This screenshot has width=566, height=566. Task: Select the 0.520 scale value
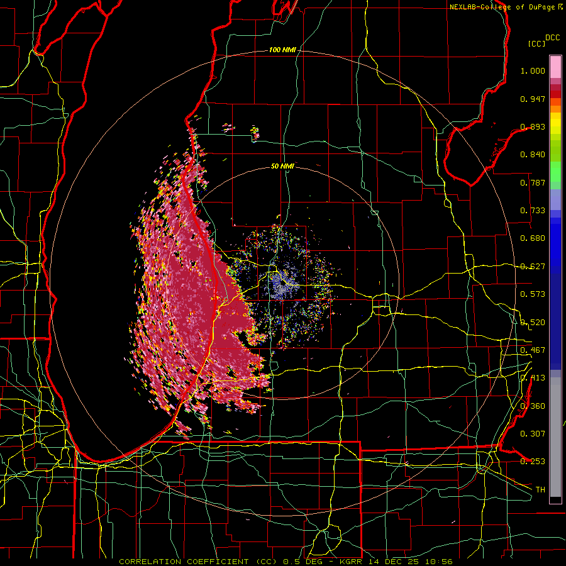pos(533,323)
